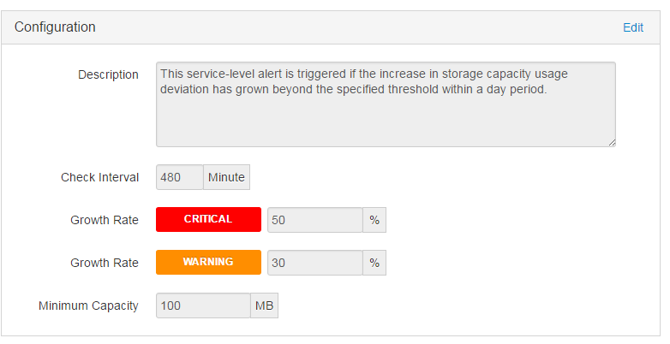
Task: Click the Check Interval label
Action: click(99, 177)
